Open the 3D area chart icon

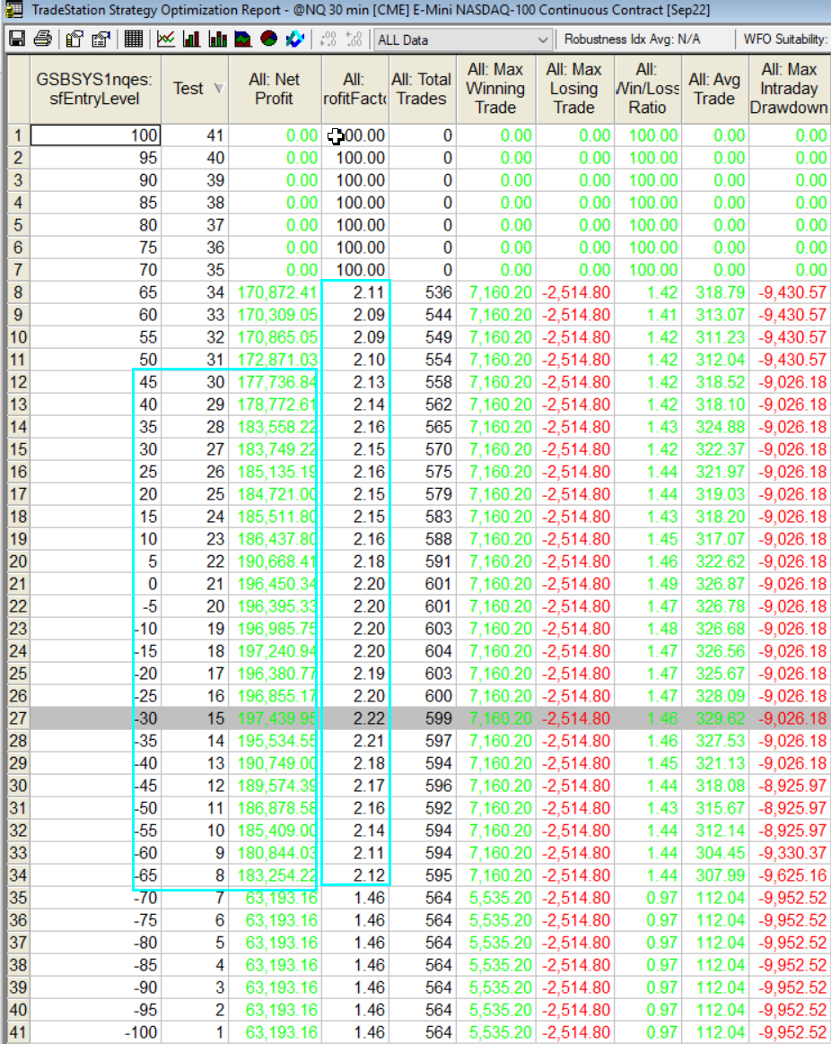click(243, 40)
